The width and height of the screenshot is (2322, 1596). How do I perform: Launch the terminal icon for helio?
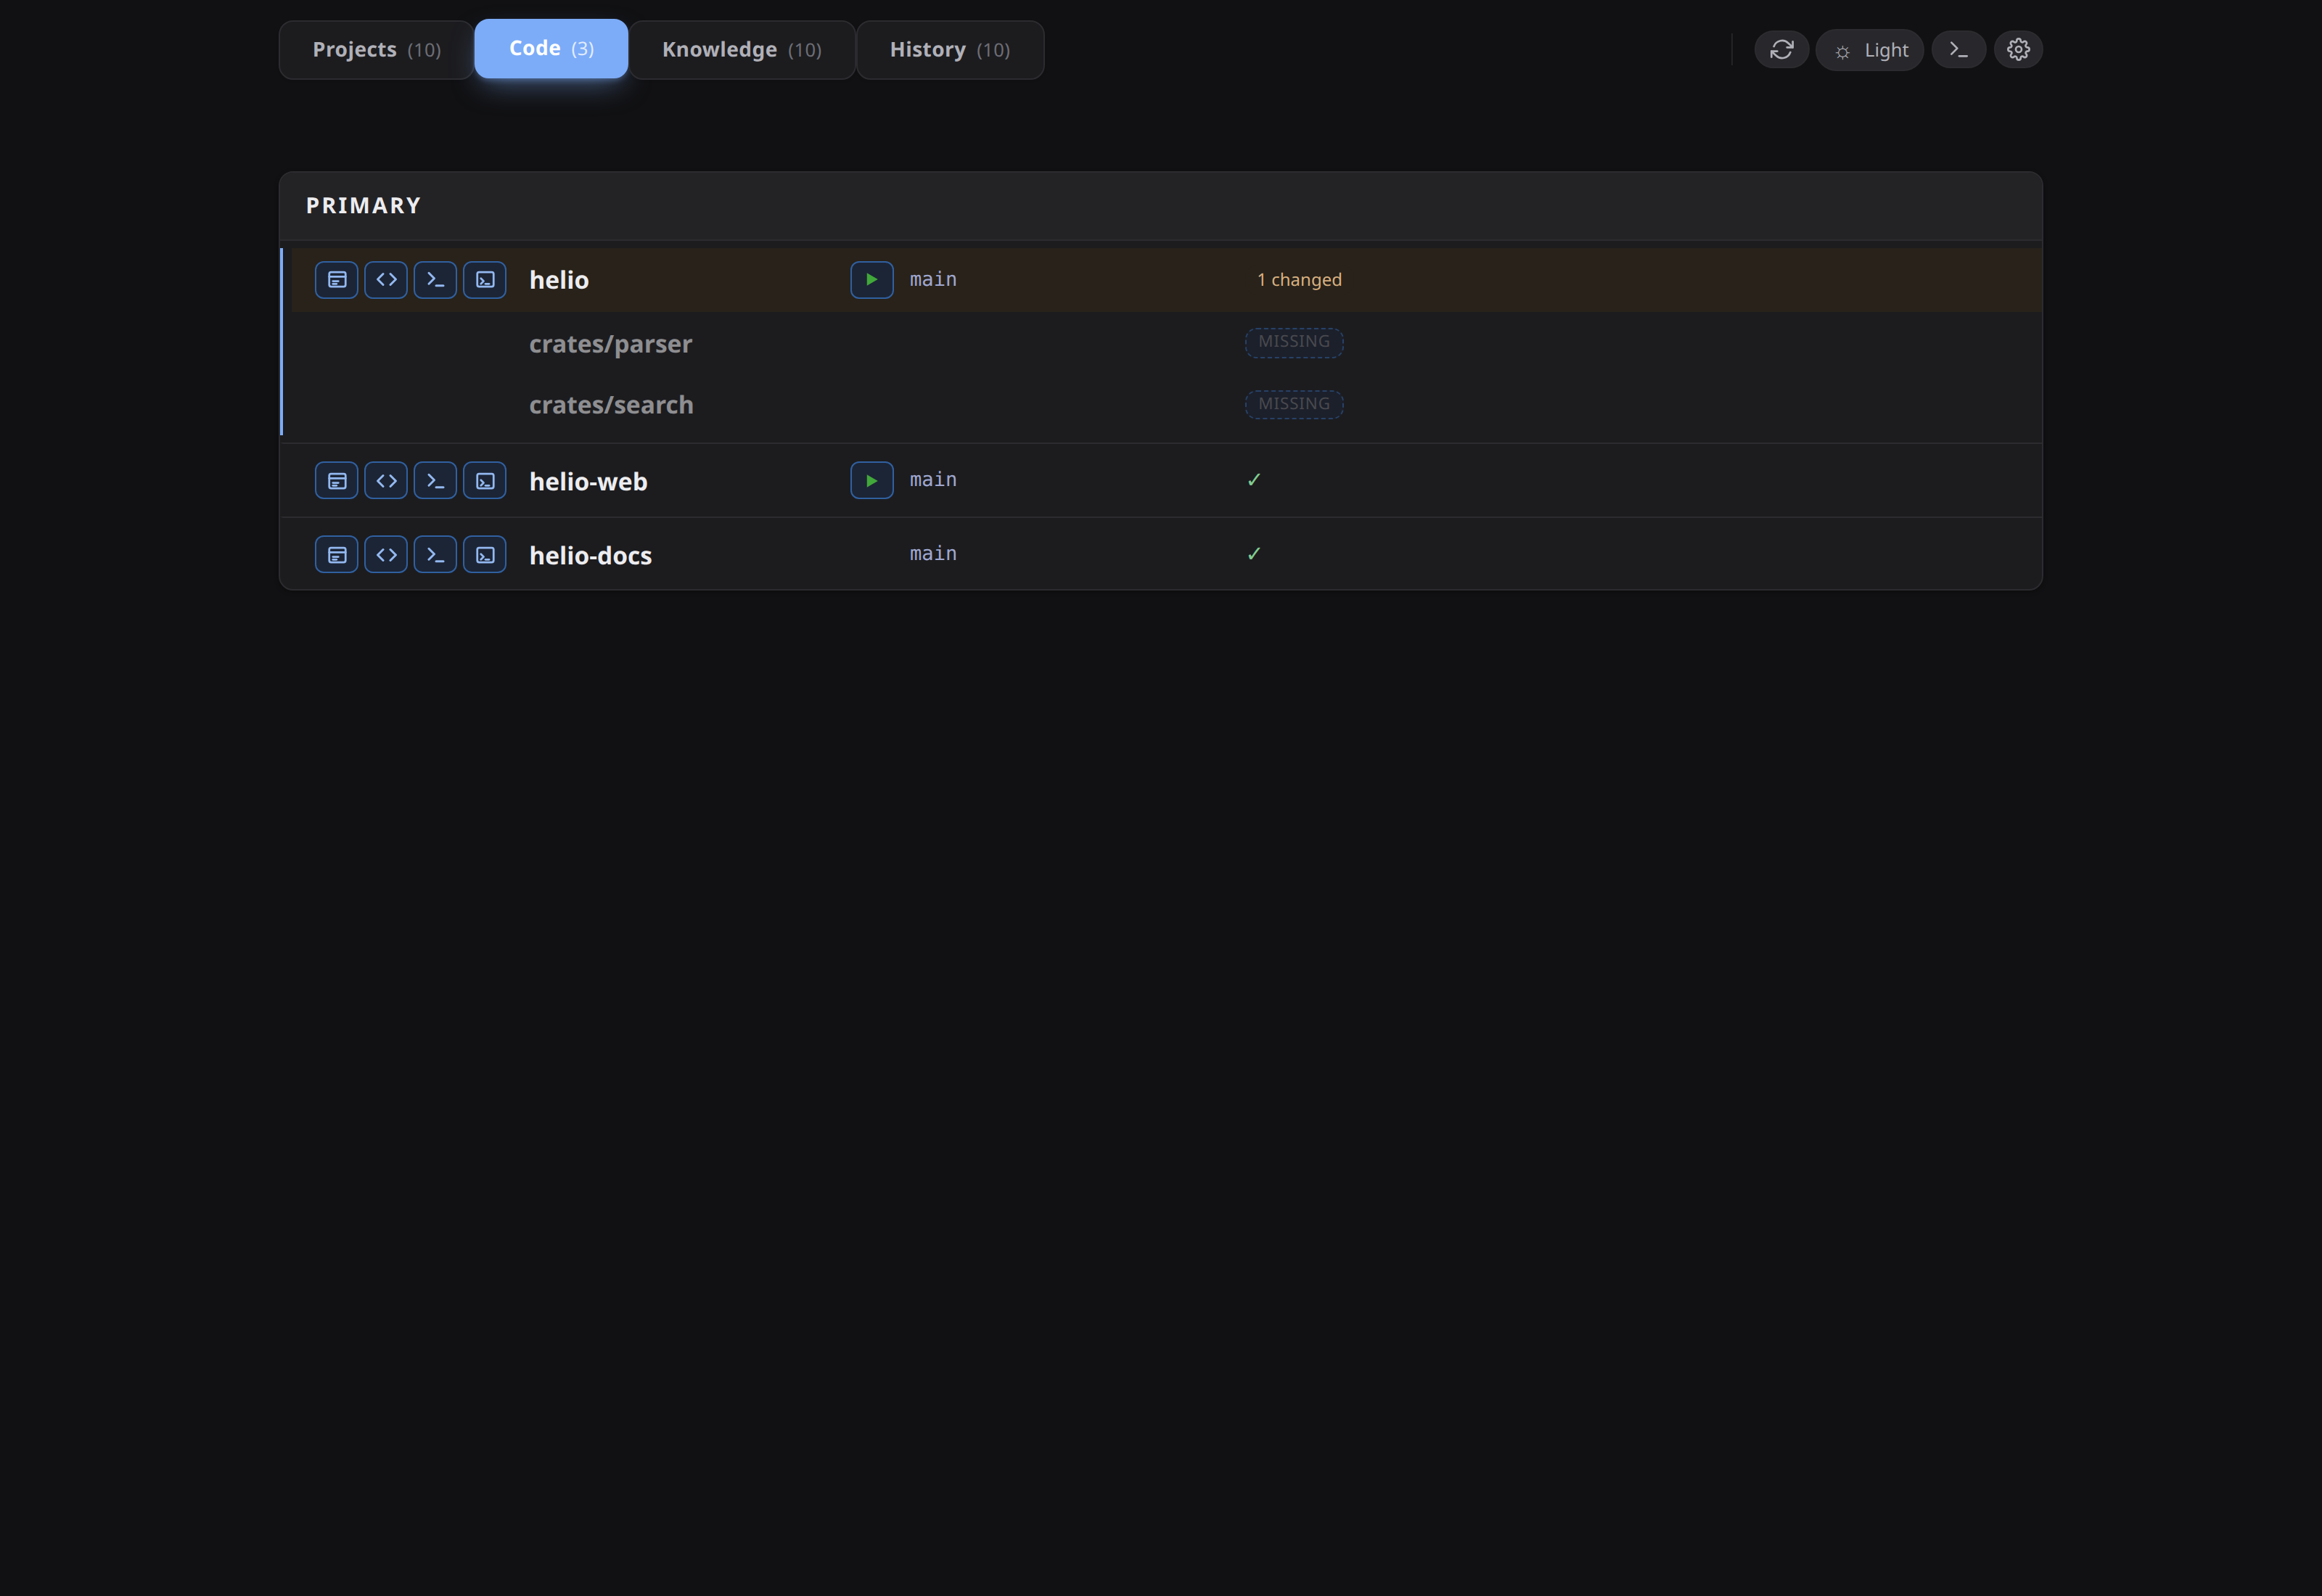436,280
